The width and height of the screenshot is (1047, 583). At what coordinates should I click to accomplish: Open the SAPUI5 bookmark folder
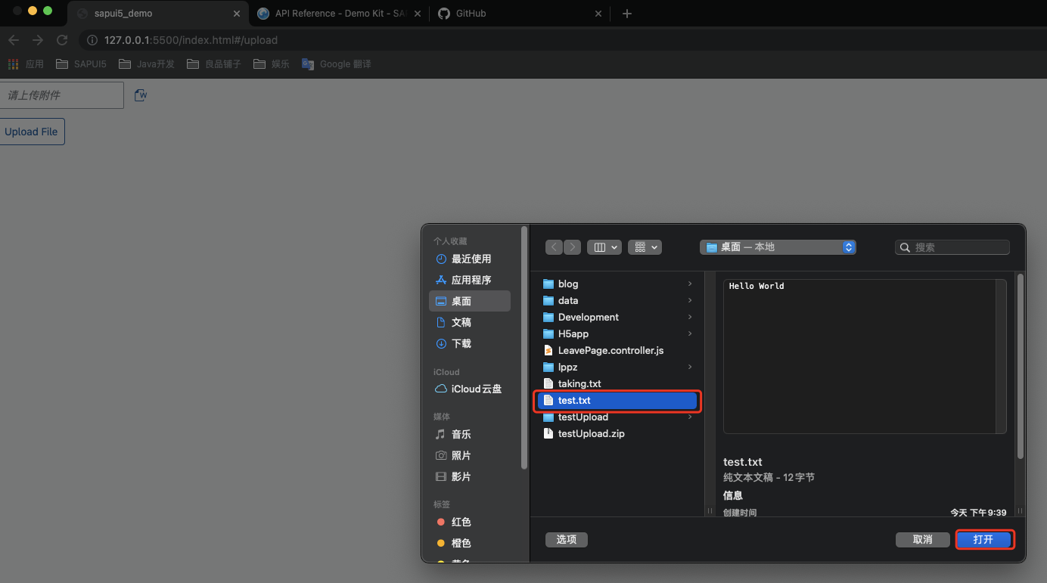(x=81, y=64)
